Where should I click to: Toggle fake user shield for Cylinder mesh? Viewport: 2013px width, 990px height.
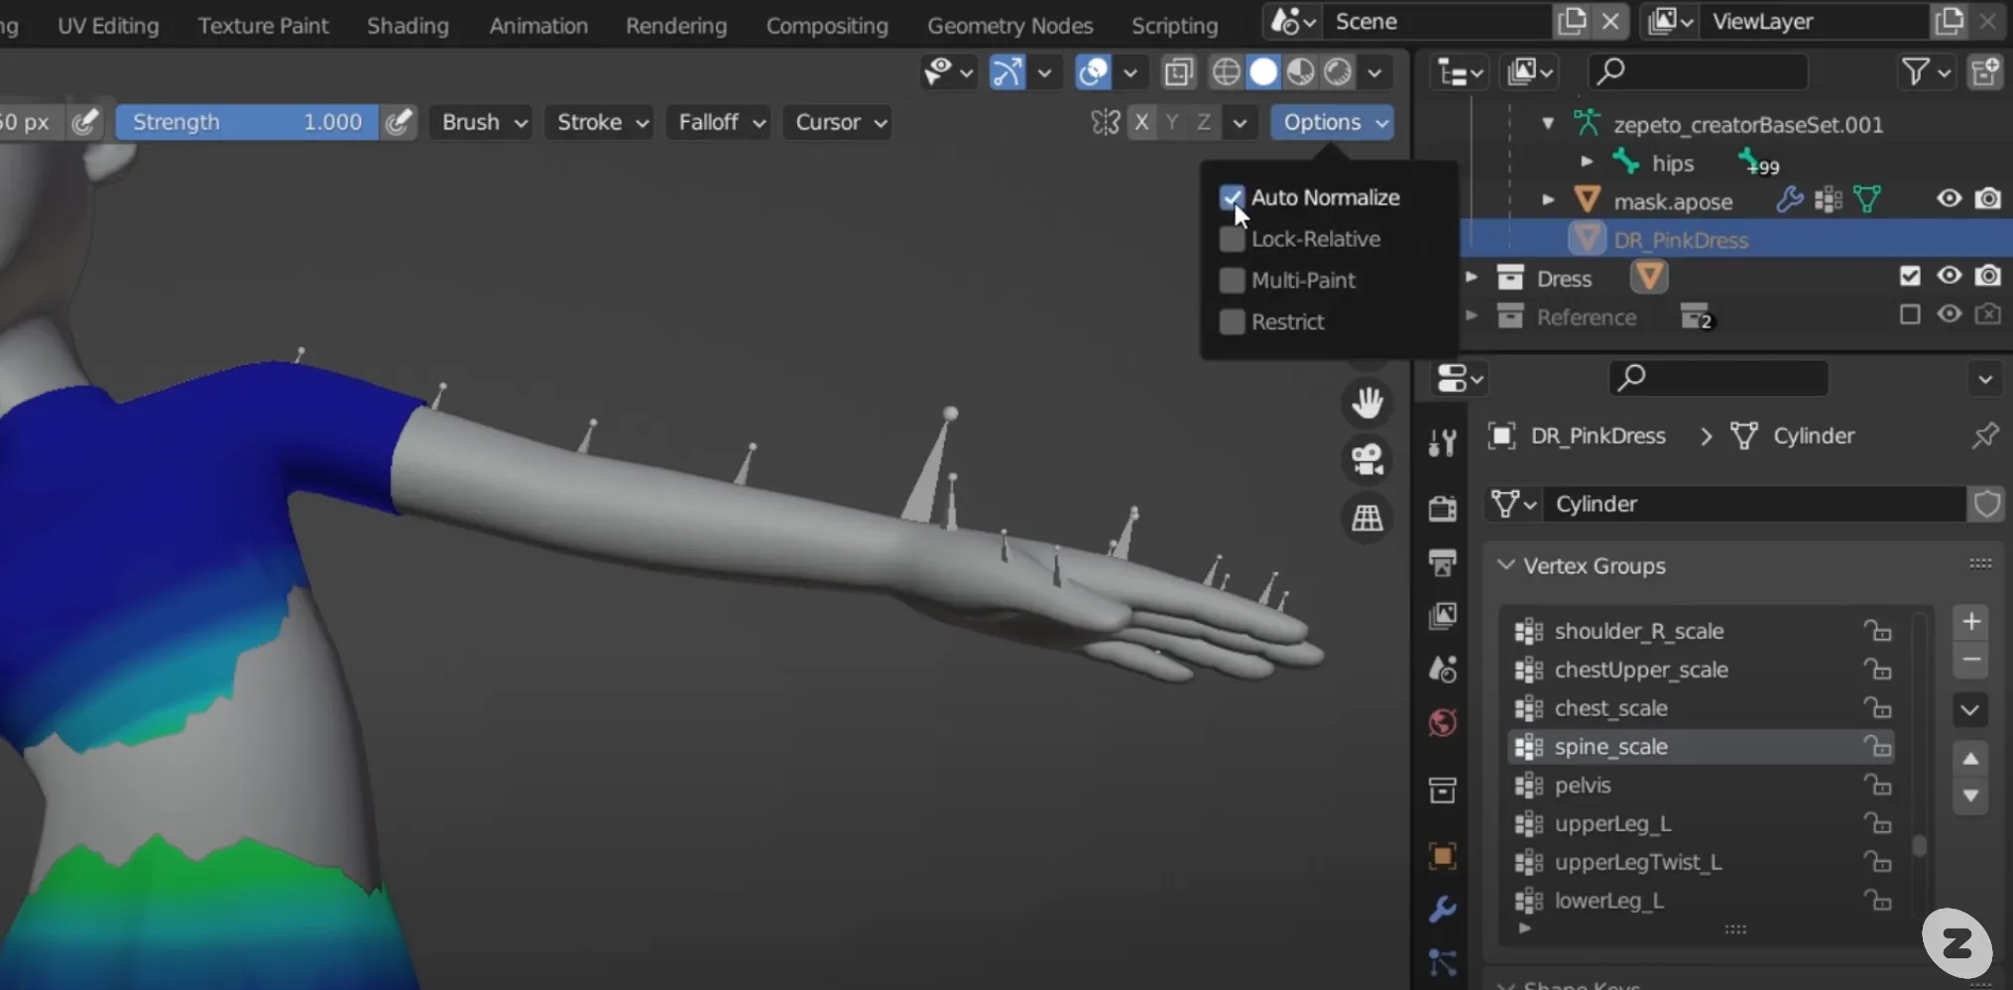pos(1986,504)
